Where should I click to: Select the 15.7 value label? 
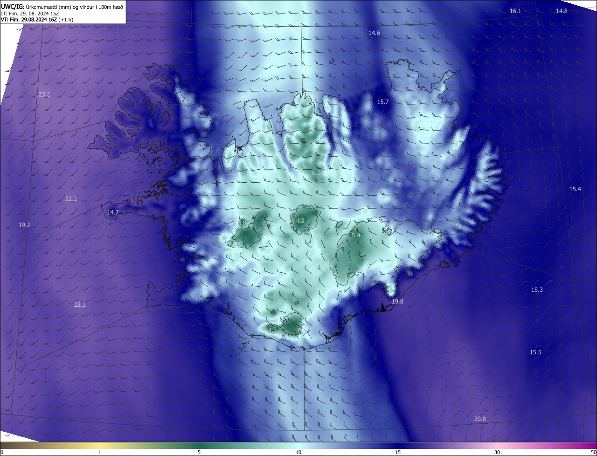coord(383,102)
